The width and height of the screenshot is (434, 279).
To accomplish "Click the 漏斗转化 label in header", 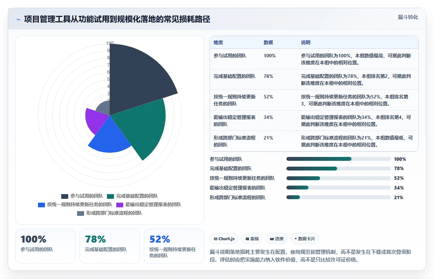I will (408, 17).
